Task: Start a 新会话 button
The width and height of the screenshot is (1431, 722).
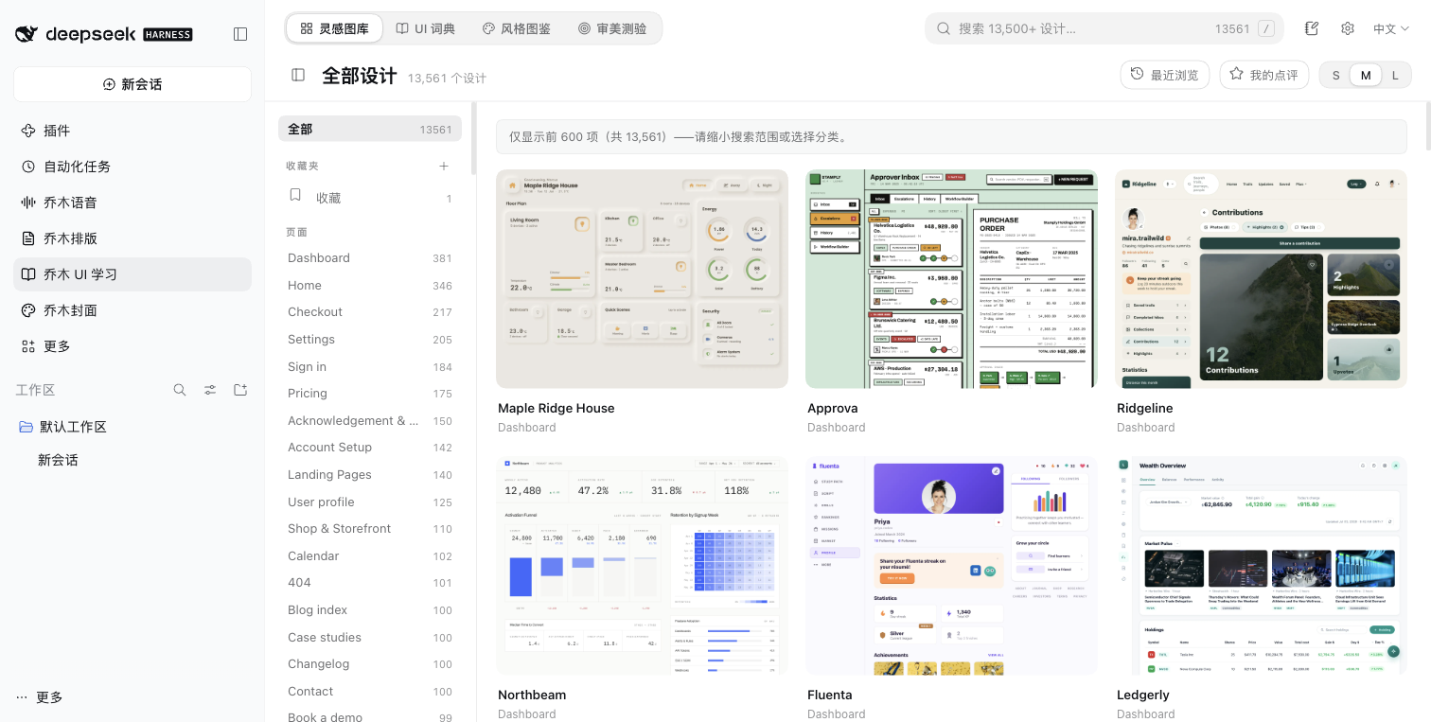Action: tap(132, 84)
